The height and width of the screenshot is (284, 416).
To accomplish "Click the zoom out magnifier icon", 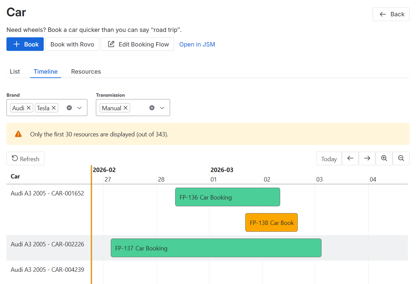I will coord(401,158).
